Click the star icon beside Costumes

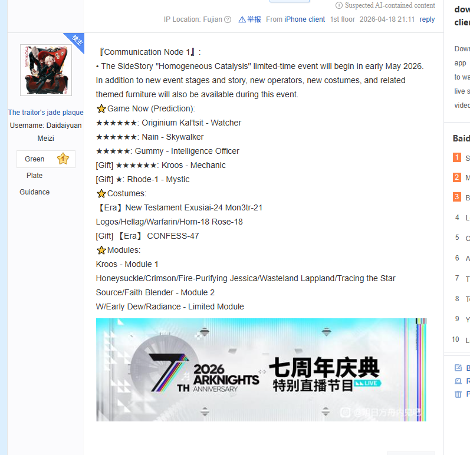coord(101,193)
